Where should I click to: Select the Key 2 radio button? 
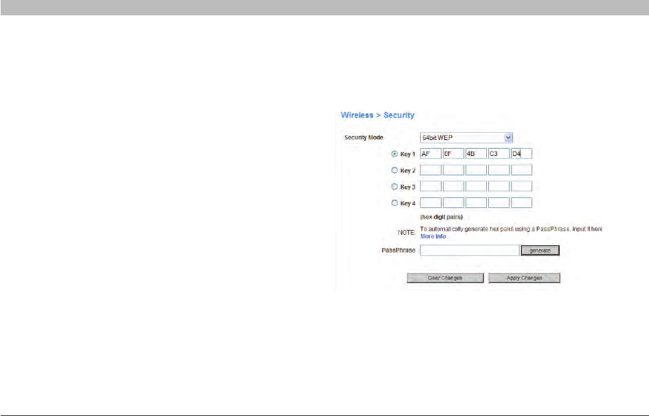[394, 170]
